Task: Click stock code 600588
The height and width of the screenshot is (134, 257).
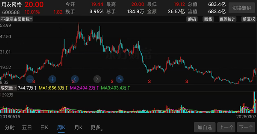Action: [x=11, y=12]
